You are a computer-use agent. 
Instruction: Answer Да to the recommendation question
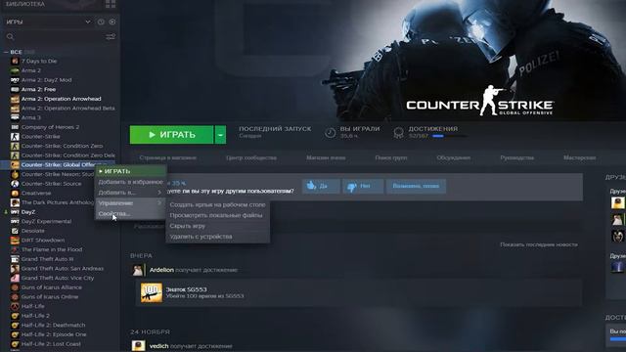tap(321, 186)
